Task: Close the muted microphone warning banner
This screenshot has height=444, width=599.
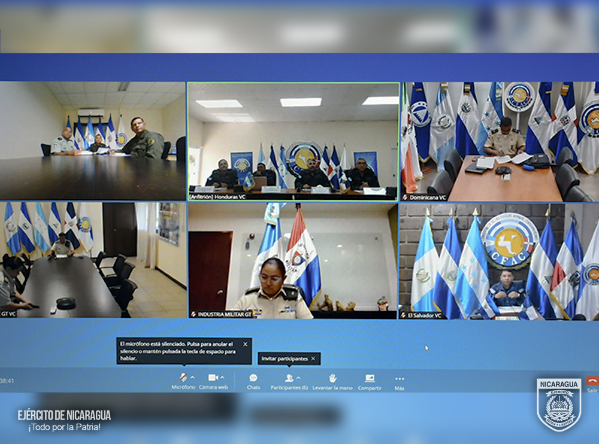Action: click(x=245, y=344)
